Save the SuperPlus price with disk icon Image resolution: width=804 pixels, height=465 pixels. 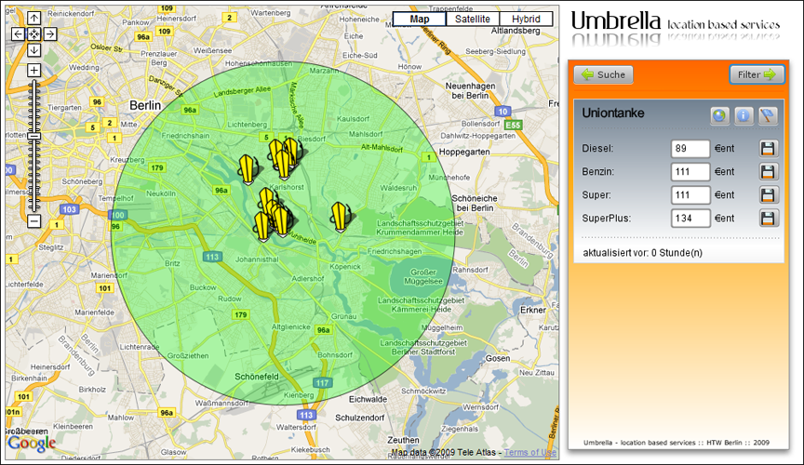coord(768,219)
